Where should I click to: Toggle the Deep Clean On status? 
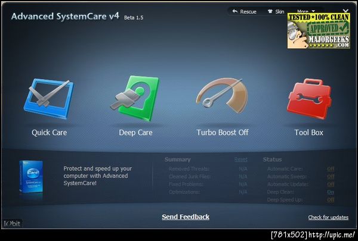331,192
